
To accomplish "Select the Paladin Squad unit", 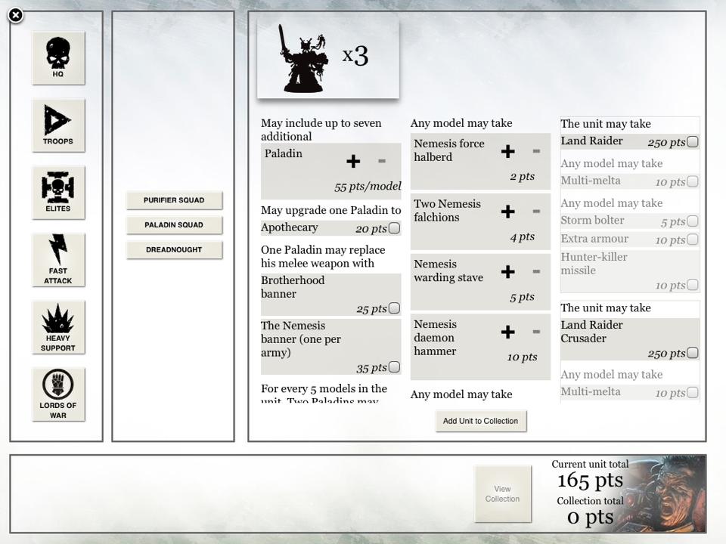I will click(x=174, y=225).
